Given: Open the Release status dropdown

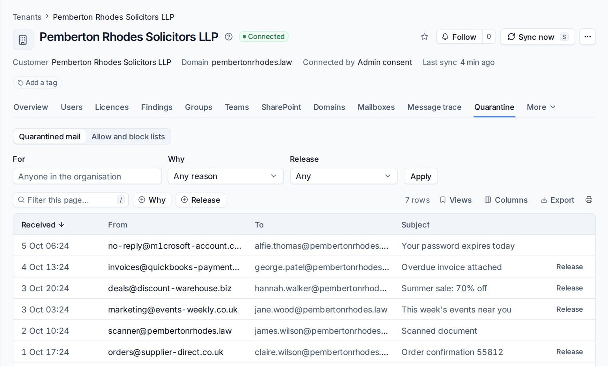Looking at the screenshot, I should 344,176.
